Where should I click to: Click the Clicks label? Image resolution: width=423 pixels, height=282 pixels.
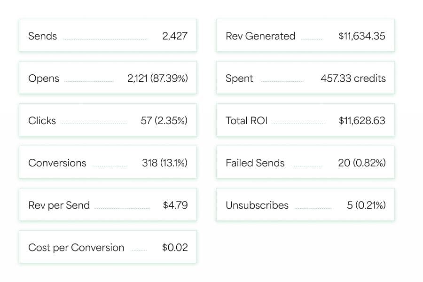point(42,121)
